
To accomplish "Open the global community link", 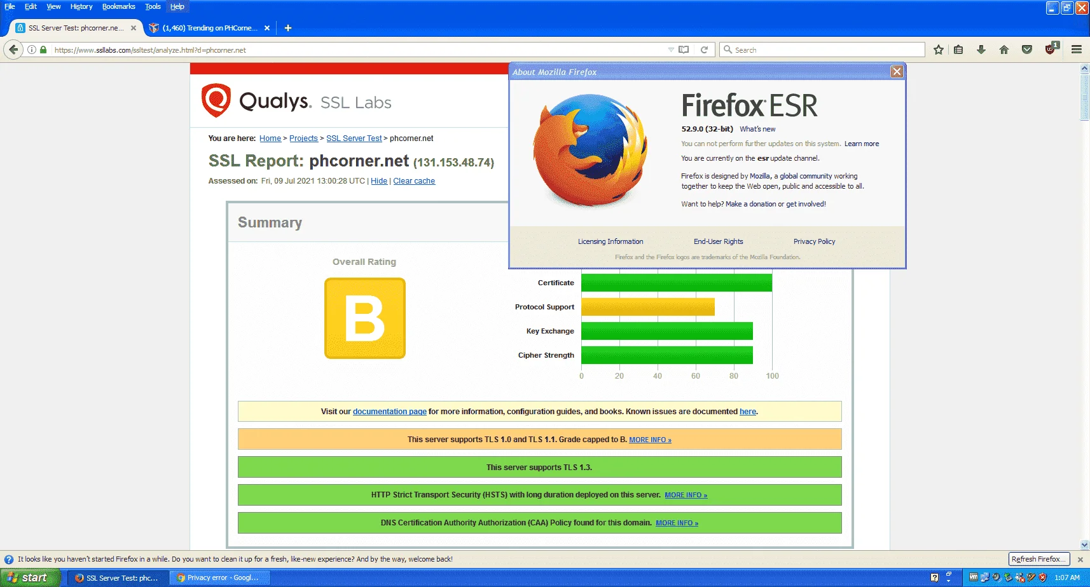I will coord(806,176).
